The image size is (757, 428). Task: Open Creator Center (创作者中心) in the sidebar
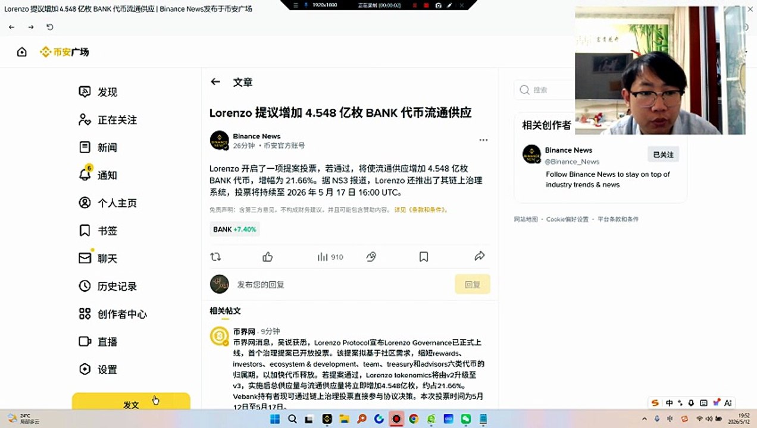(112, 314)
